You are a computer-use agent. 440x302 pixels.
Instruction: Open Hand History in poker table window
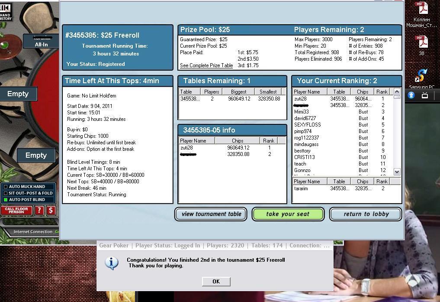tap(6, 11)
